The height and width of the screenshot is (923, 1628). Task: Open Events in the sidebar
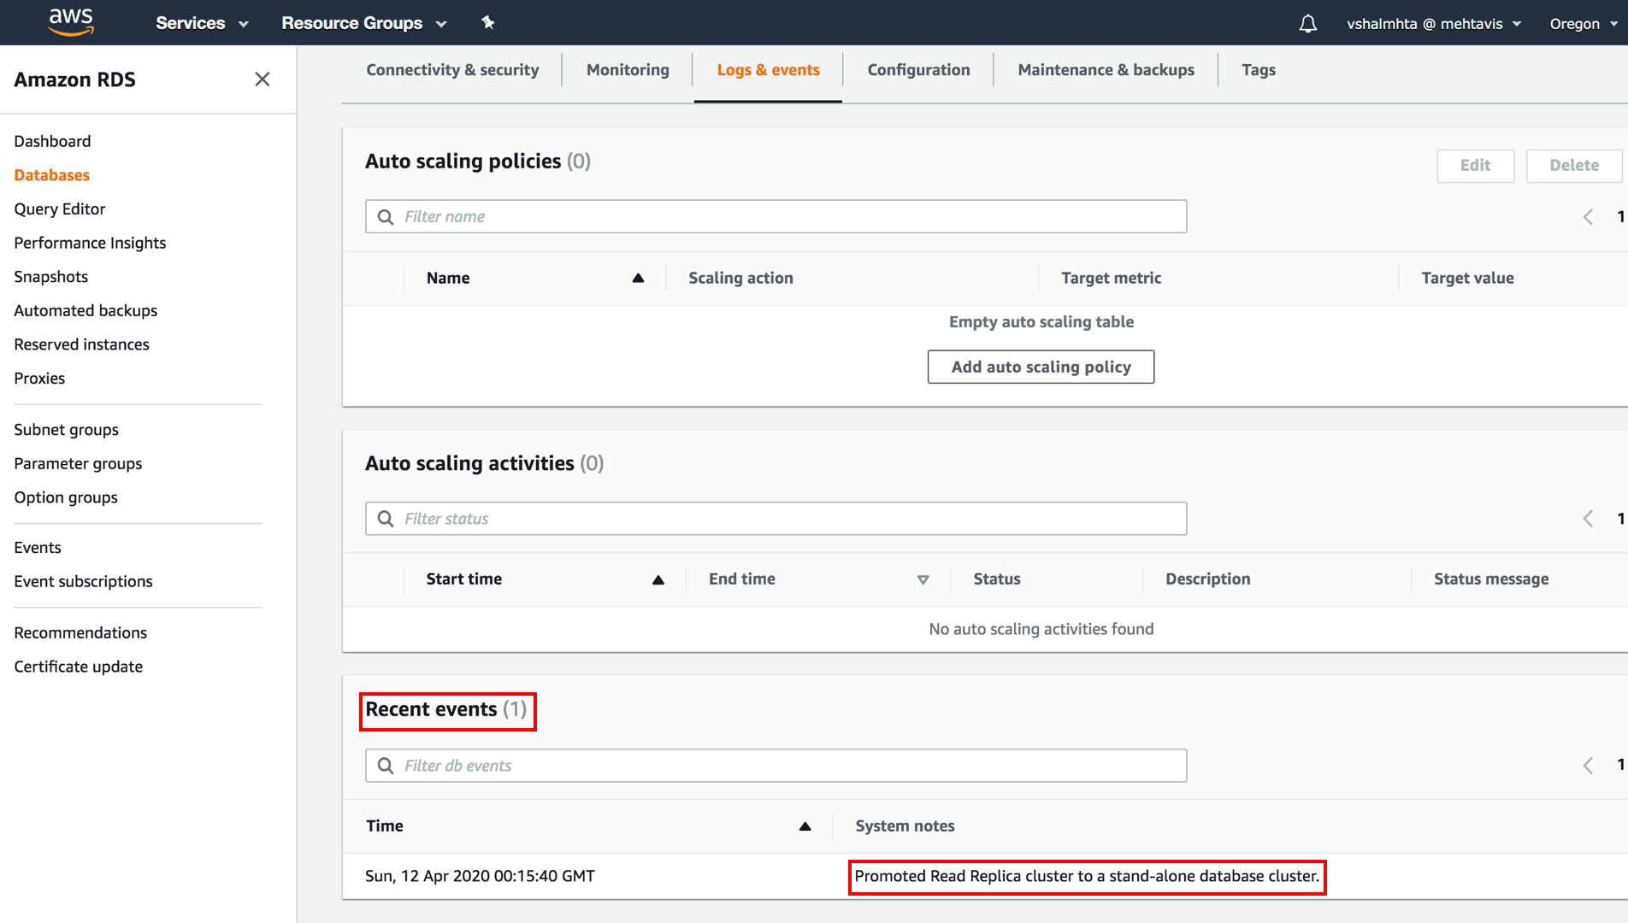pos(38,548)
